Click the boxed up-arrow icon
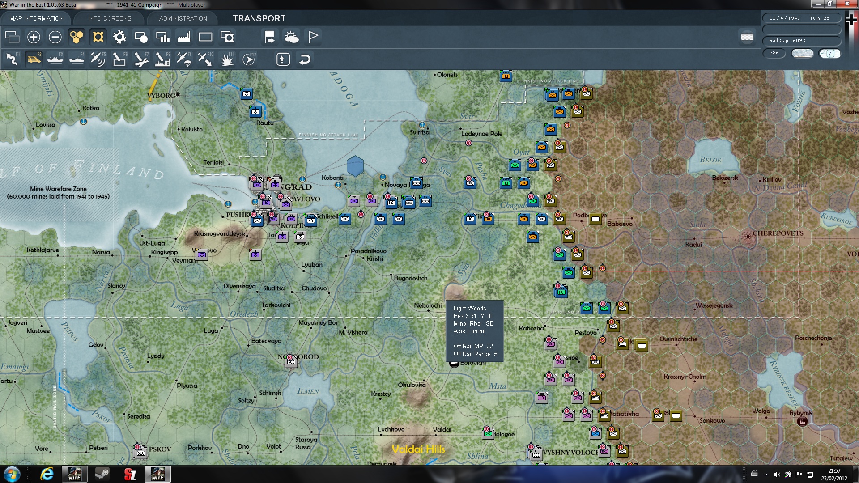The image size is (859, 483). point(283,59)
